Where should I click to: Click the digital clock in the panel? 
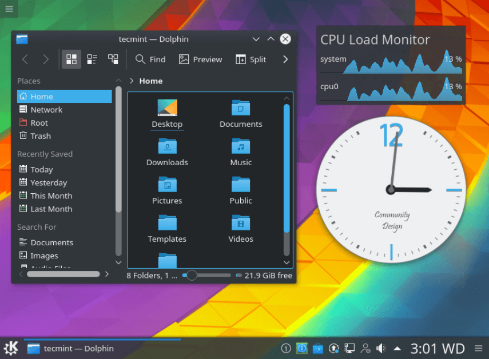tap(438, 348)
